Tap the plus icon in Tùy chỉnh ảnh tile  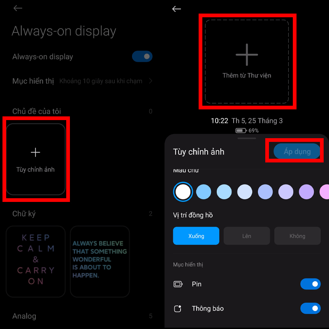click(x=35, y=152)
